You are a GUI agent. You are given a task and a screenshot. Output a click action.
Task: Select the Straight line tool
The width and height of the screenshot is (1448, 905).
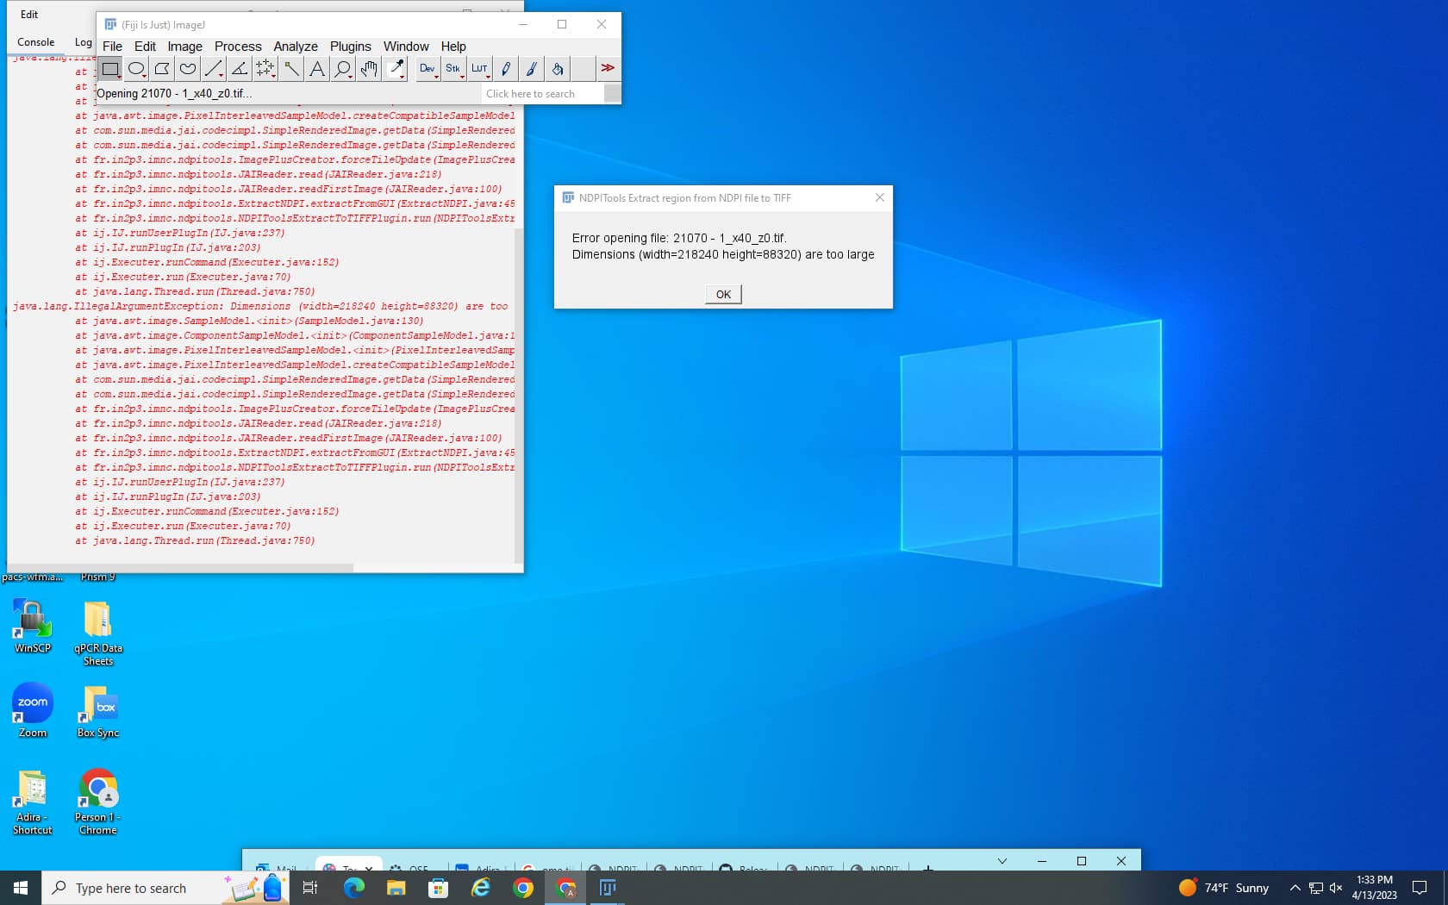pos(213,69)
